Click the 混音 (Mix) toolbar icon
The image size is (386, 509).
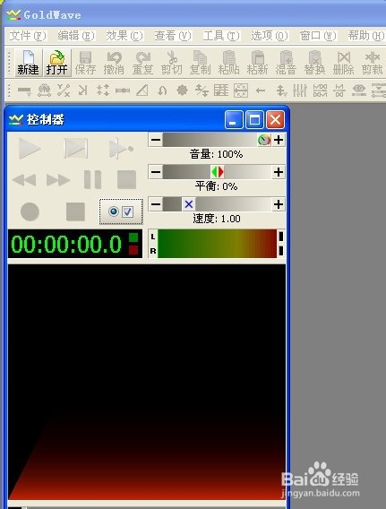pyautogui.click(x=286, y=63)
